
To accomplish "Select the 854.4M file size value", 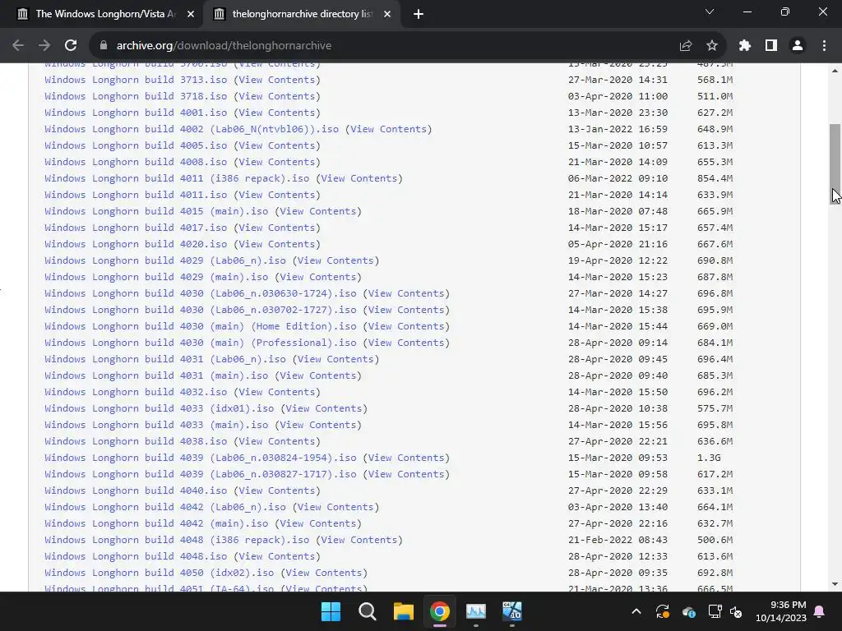I will click(x=715, y=178).
